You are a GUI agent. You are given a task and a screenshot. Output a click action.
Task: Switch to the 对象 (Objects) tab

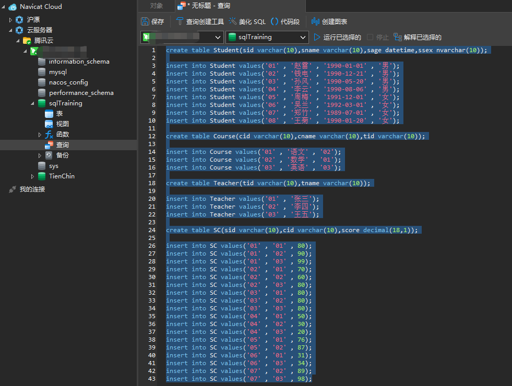coord(156,6)
